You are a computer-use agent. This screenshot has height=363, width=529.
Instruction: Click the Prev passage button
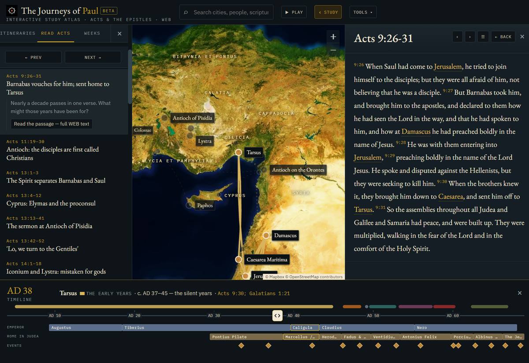33,57
